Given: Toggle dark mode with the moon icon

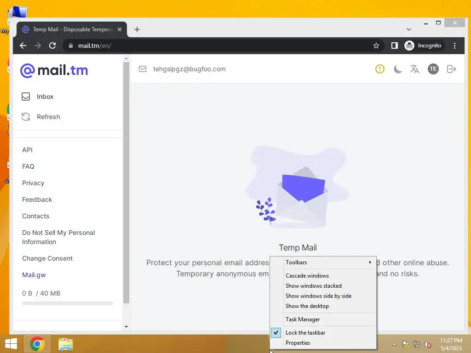Looking at the screenshot, I should coord(397,69).
